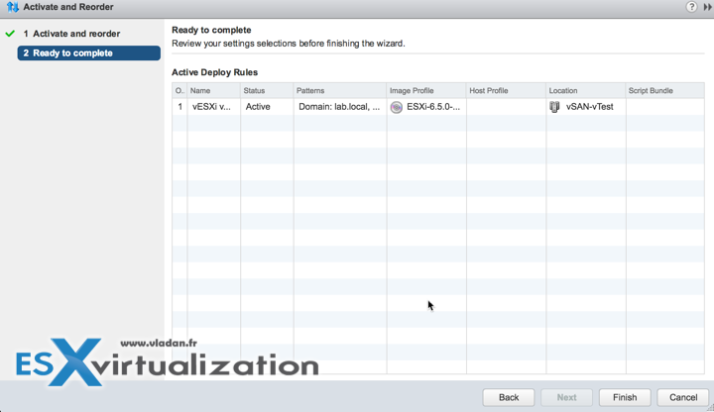Sort by the Status column header
714x412 pixels.
tap(267, 90)
